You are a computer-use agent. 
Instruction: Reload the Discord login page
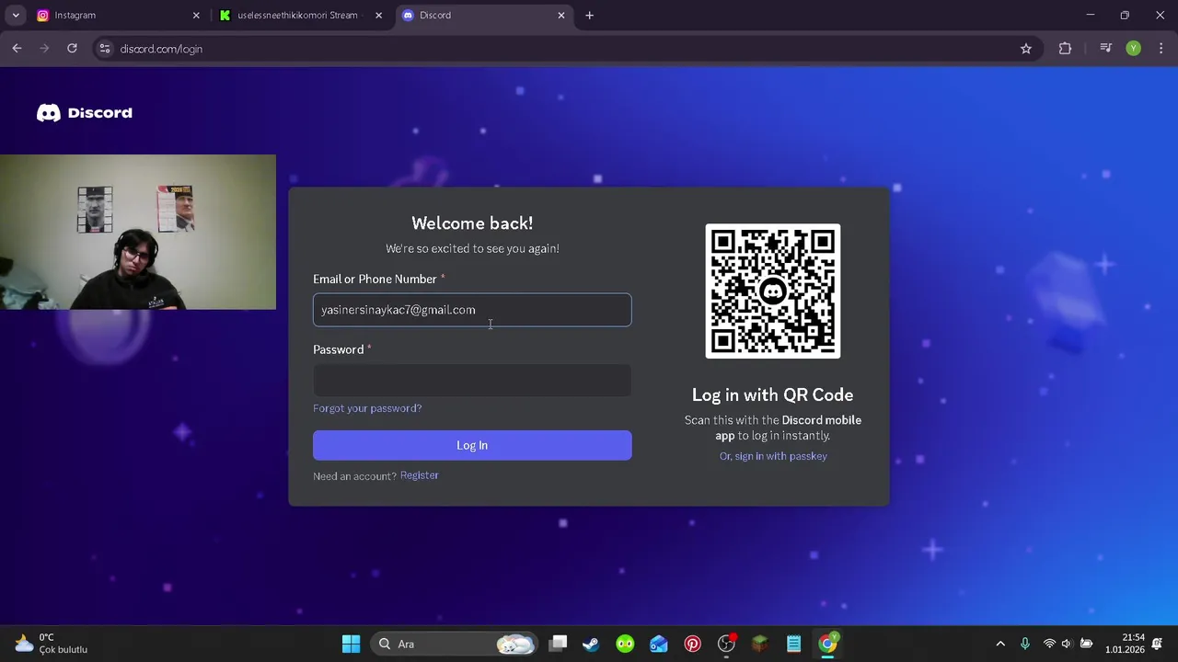click(72, 48)
